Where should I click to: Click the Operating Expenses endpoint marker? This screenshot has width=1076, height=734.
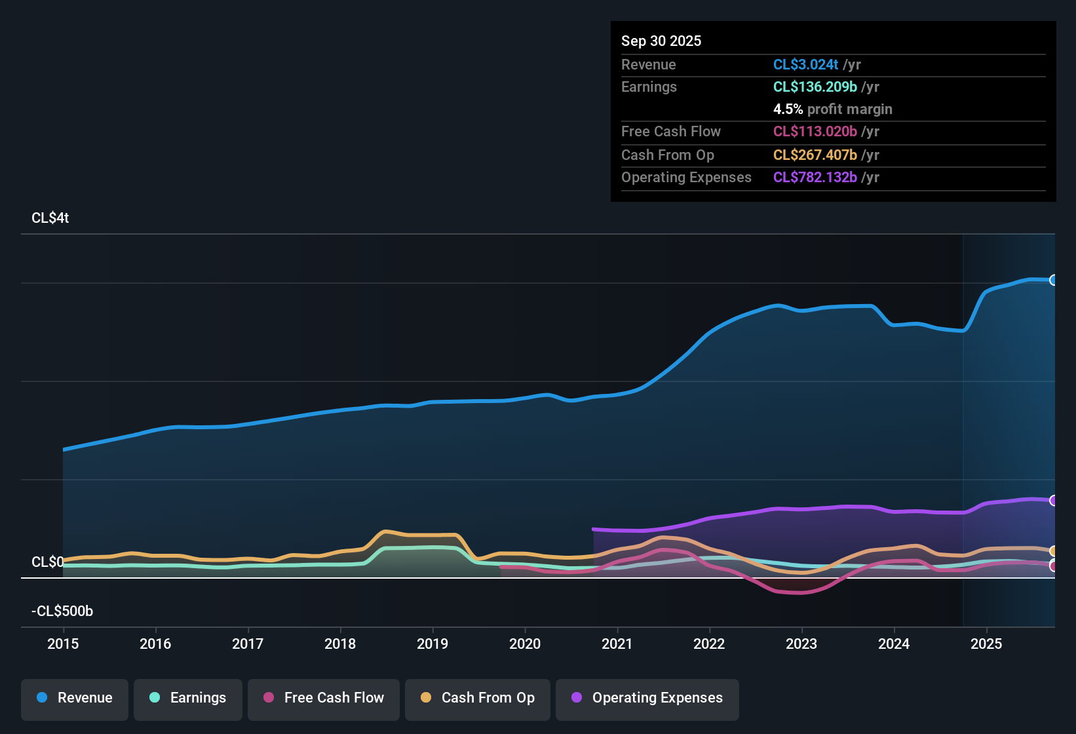point(1054,501)
